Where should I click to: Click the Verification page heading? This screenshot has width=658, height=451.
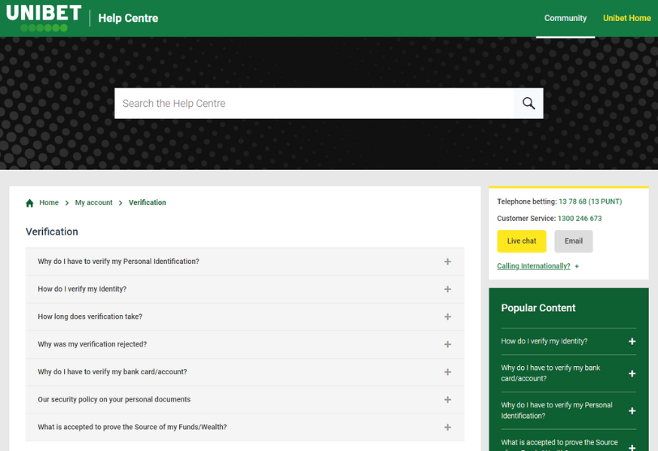(x=52, y=232)
